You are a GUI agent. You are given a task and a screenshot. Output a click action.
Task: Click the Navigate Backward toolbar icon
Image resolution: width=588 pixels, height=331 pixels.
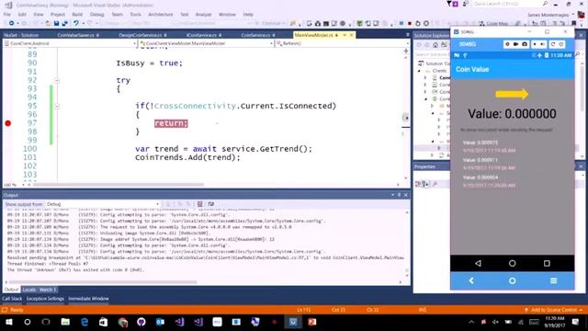point(11,23)
